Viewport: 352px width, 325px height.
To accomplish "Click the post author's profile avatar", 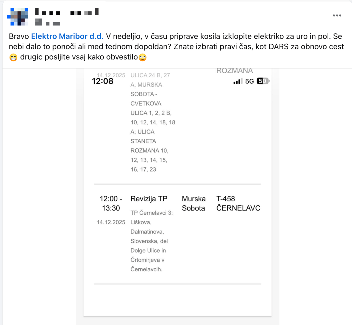I will (18, 17).
